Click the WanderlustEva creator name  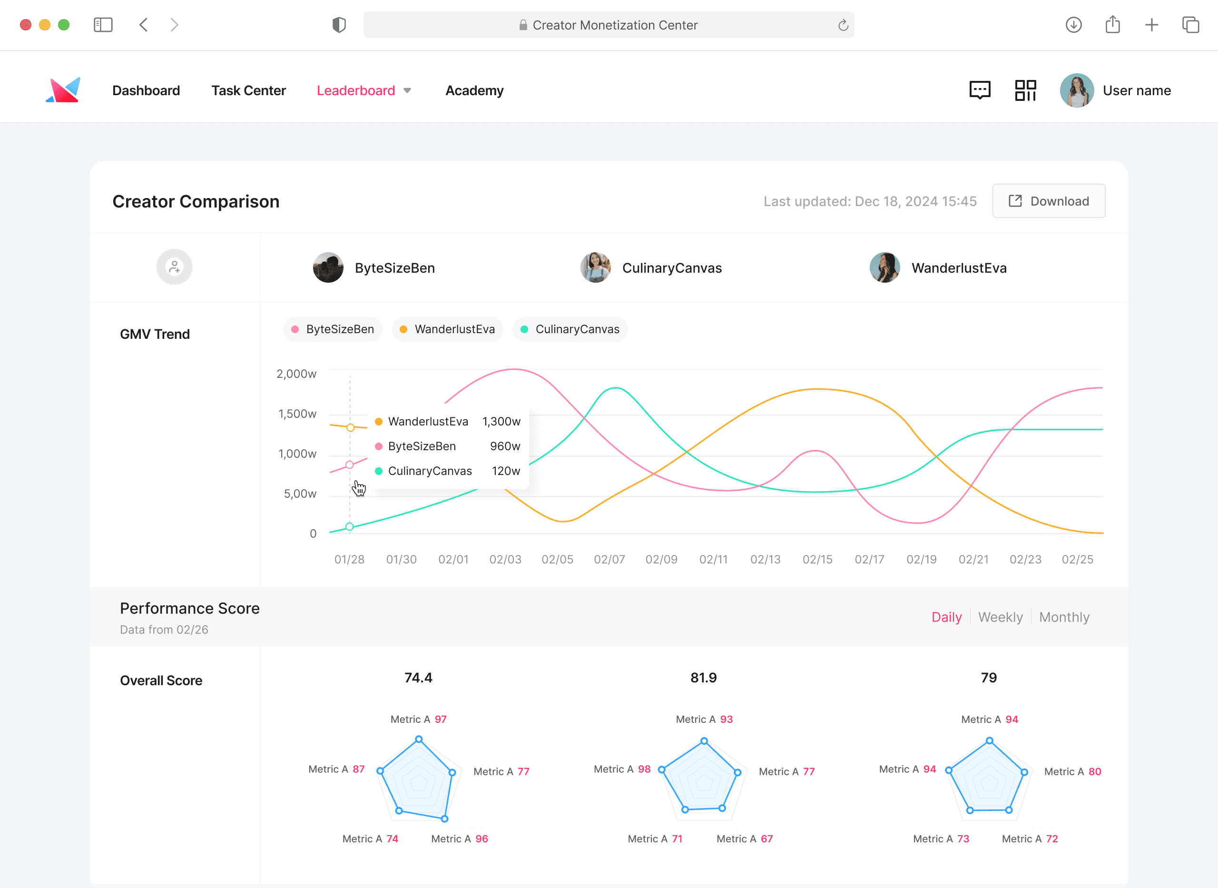pos(959,268)
